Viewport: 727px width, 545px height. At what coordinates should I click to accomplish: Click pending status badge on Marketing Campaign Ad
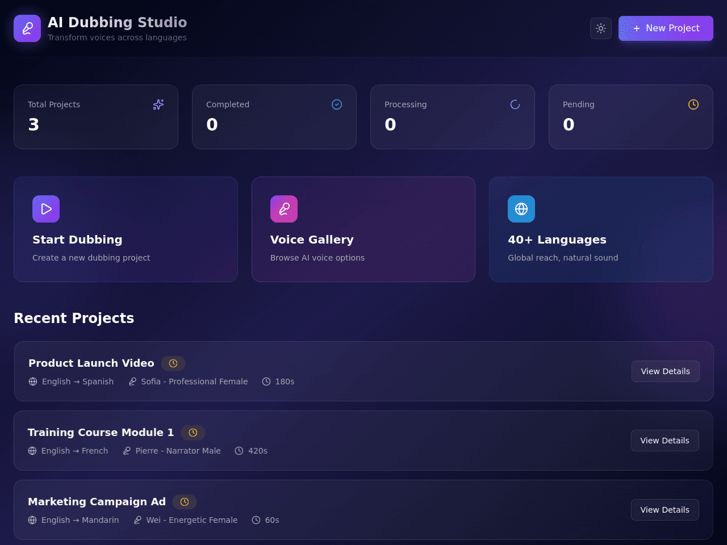click(185, 502)
